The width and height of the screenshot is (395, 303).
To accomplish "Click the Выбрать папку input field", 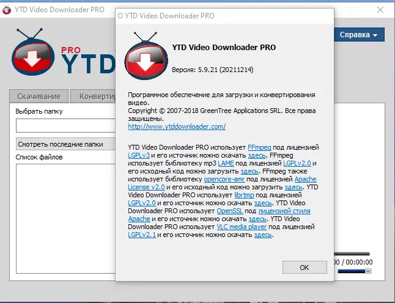I will pyautogui.click(x=66, y=126).
